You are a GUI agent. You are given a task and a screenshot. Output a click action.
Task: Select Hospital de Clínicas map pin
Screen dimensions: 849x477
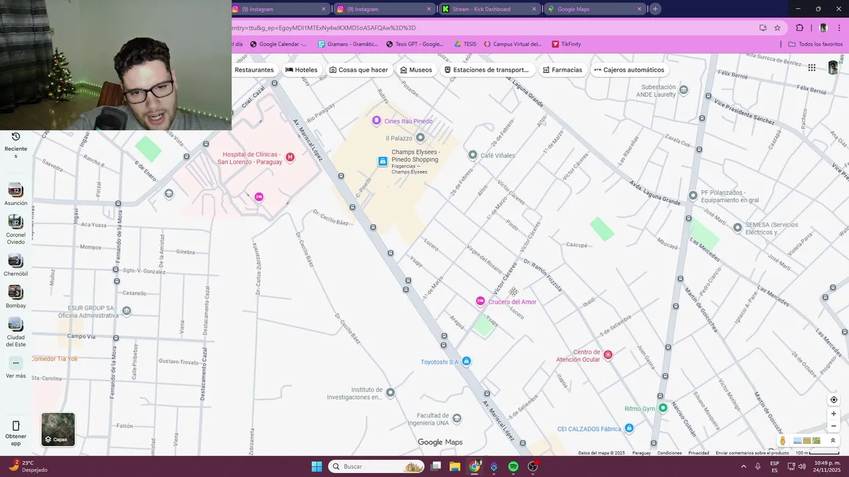coord(290,158)
